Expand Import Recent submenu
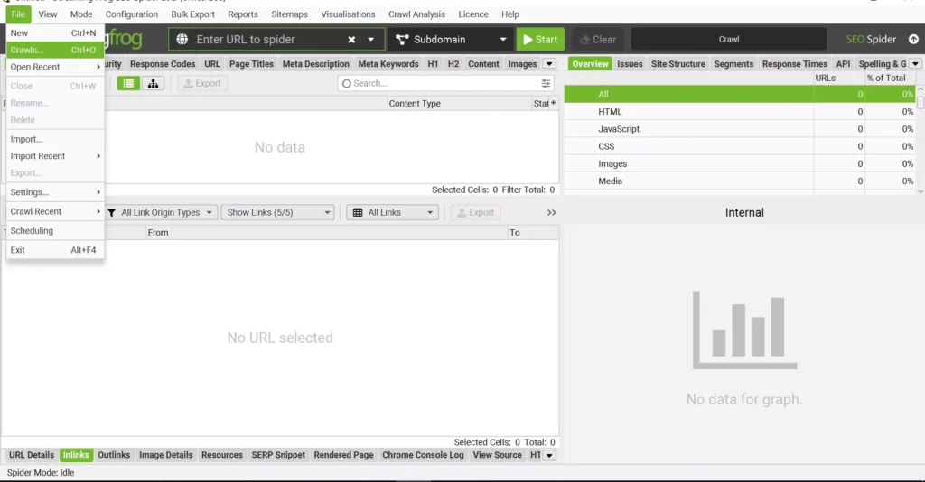925x482 pixels. [x=55, y=156]
